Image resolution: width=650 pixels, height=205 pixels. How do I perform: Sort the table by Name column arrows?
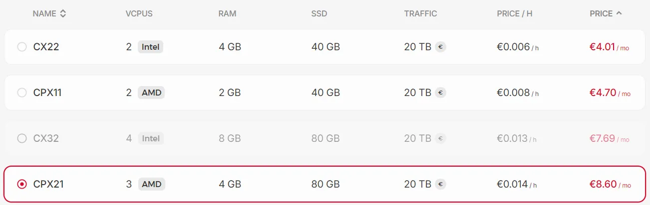(x=63, y=14)
